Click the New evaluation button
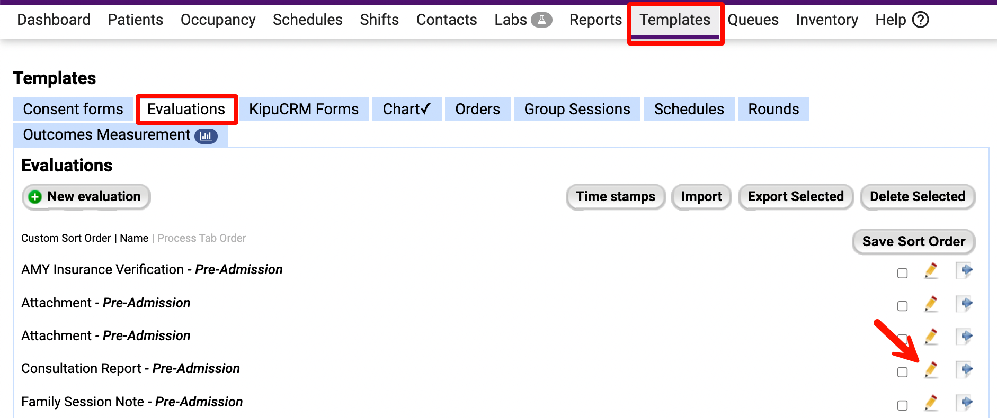997x418 pixels. 86,197
